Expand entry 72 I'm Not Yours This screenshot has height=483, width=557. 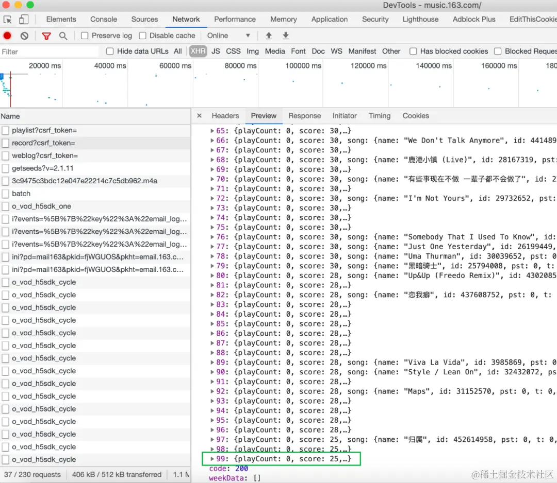coord(212,198)
